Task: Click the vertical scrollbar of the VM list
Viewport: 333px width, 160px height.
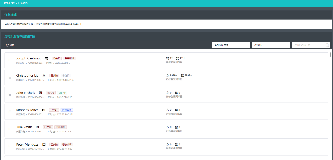Action: coord(330,55)
